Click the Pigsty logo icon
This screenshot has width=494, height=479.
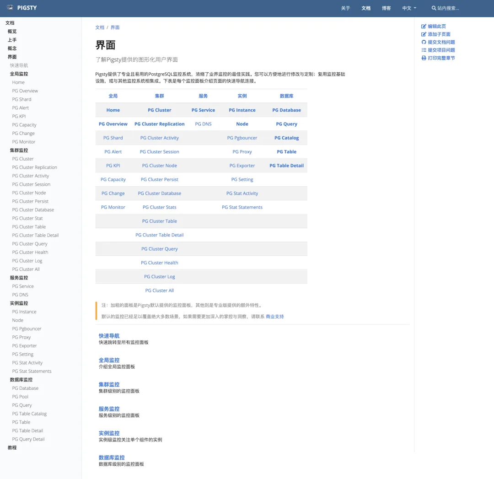point(10,8)
